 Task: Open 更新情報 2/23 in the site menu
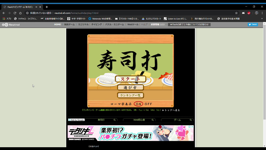[158, 24]
